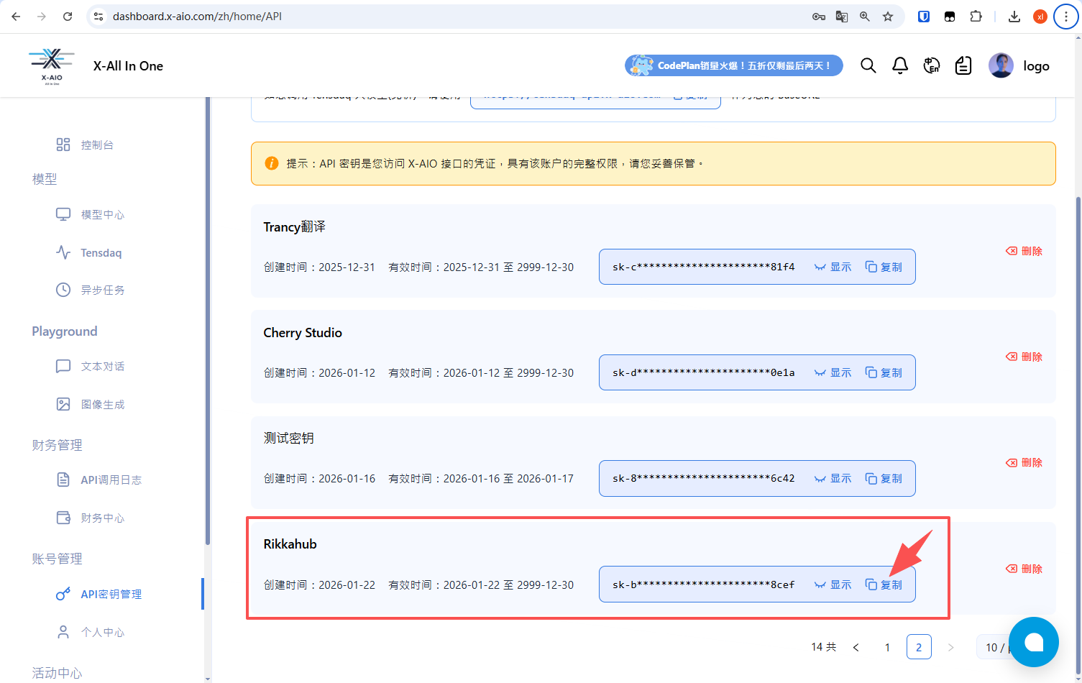The image size is (1082, 683).
Task: Click the masked key sk-b…8cef
Action: [x=703, y=585]
